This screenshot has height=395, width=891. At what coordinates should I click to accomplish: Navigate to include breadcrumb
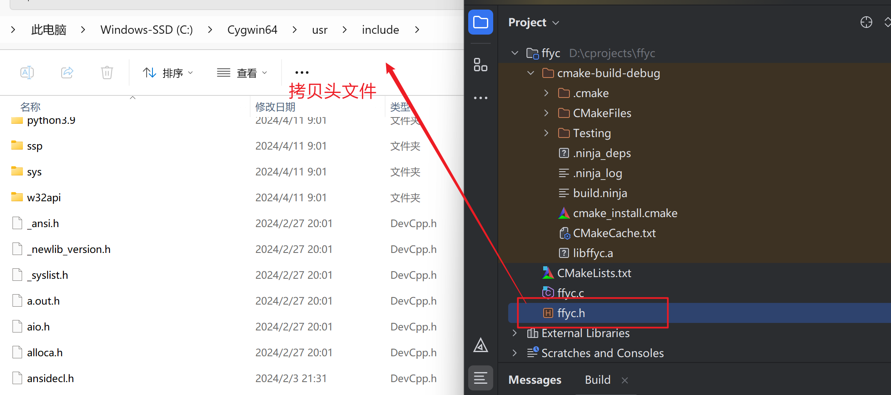pyautogui.click(x=380, y=30)
